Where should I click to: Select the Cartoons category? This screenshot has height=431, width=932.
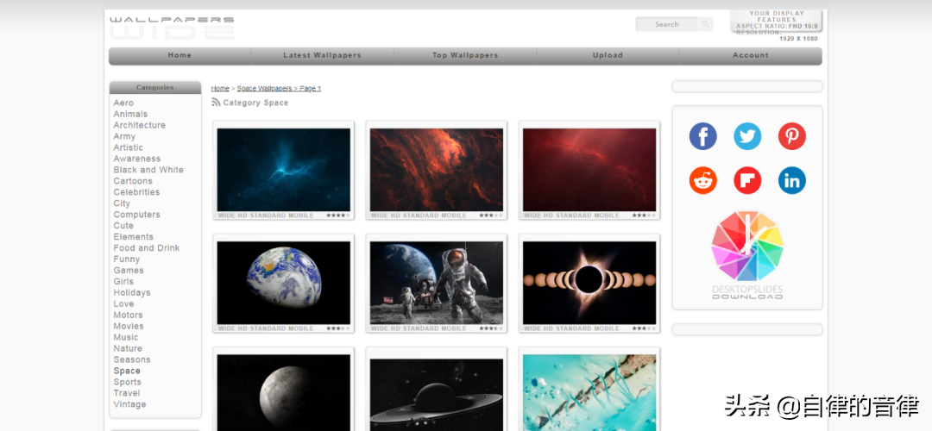click(x=133, y=181)
